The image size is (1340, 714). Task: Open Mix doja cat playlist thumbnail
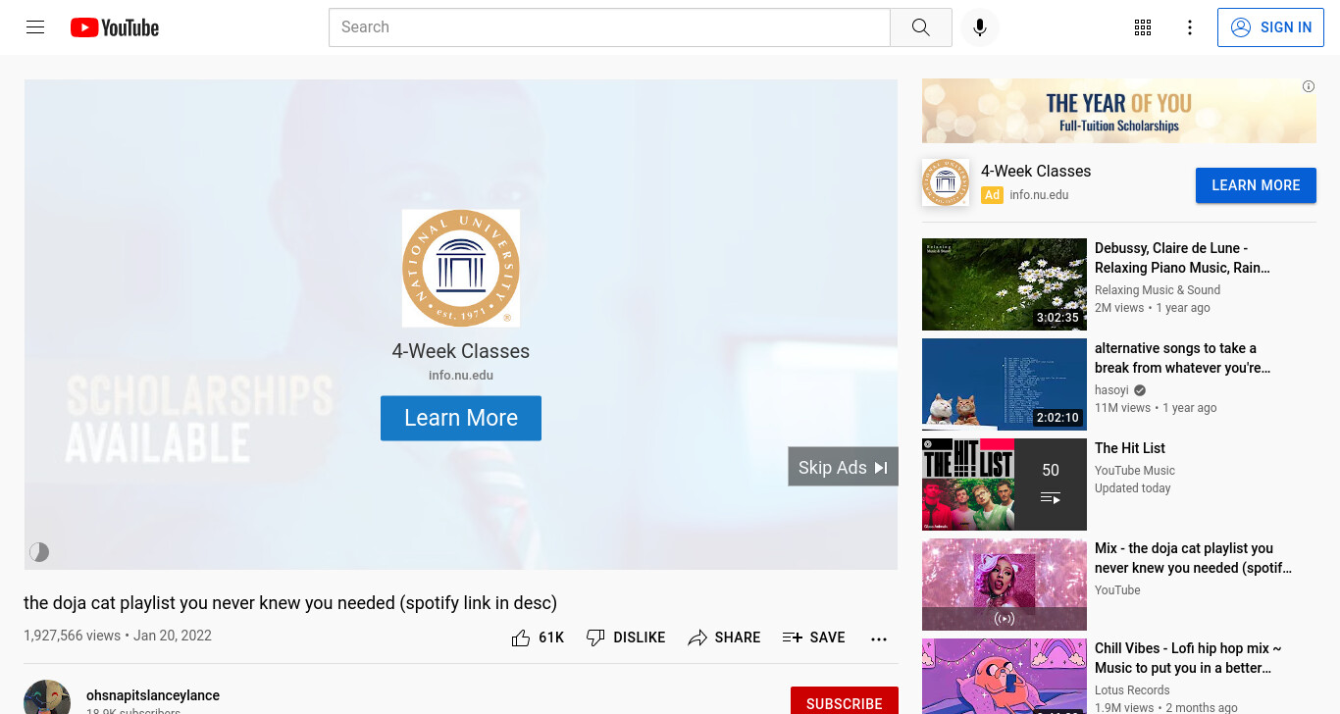(1005, 585)
